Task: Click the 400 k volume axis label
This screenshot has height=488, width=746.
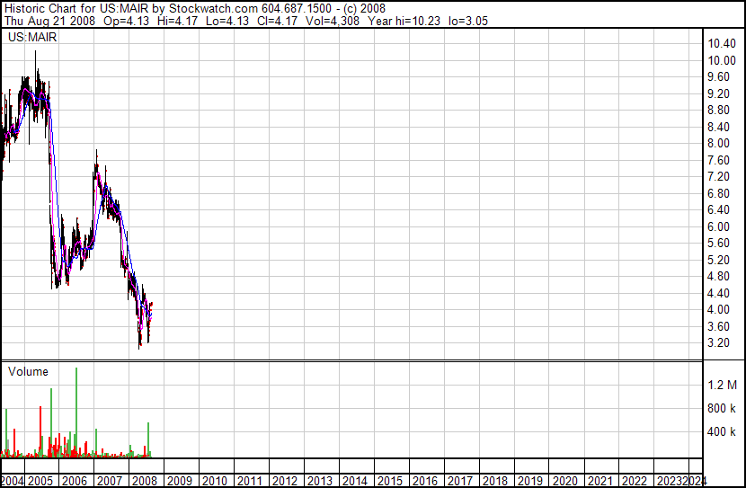Action: click(722, 431)
